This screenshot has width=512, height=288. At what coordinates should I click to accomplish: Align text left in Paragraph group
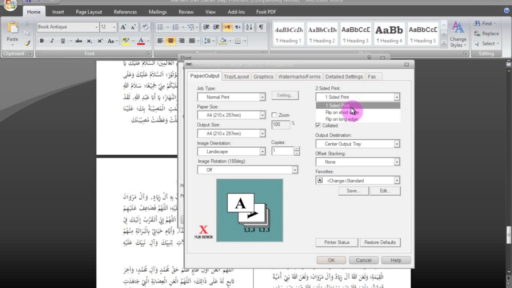coord(160,41)
